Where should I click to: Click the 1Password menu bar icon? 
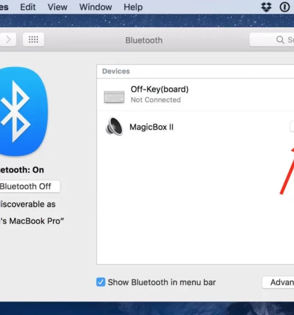tap(285, 7)
